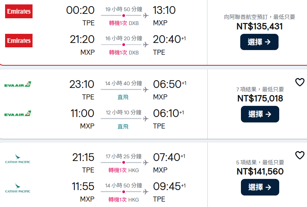Click the NT$175,018 price
This screenshot has width=307, height=207.
260,98
